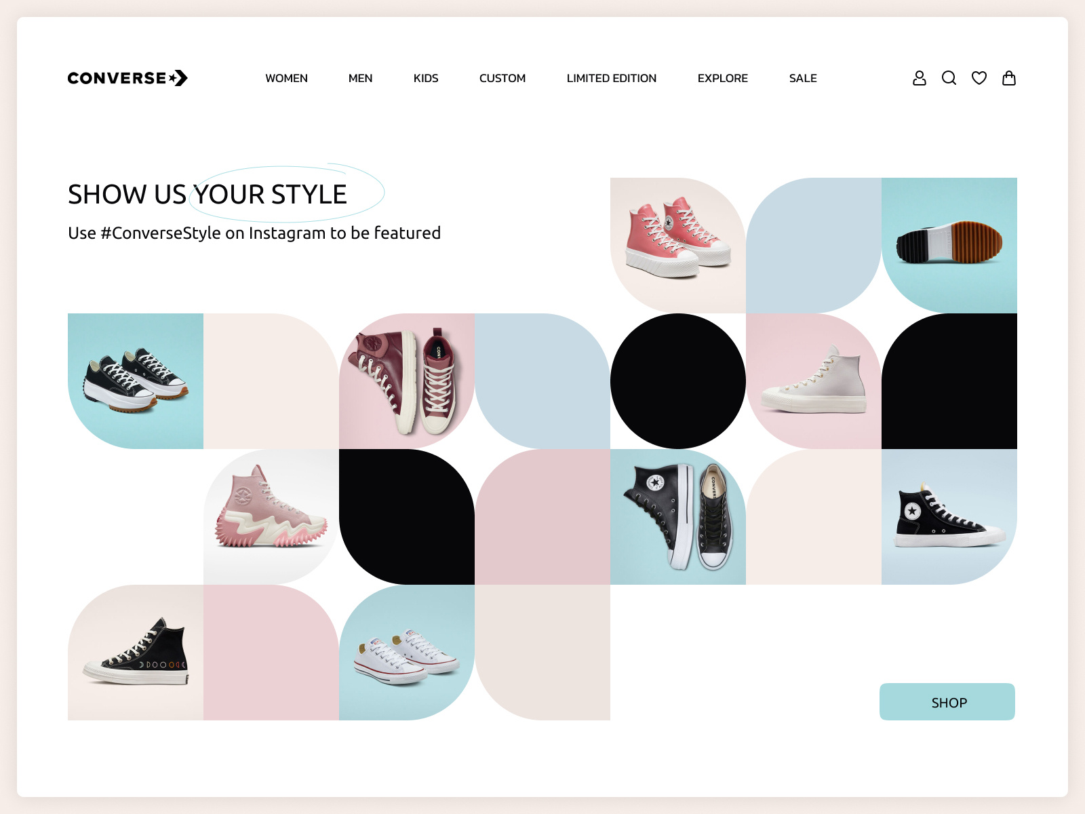Open the WOMEN menu
The width and height of the screenshot is (1085, 814).
pyautogui.click(x=286, y=78)
